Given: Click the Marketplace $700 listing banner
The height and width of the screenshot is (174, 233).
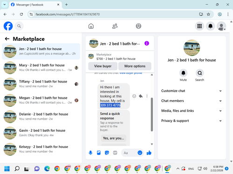Looking at the screenshot, I should click(120, 57).
